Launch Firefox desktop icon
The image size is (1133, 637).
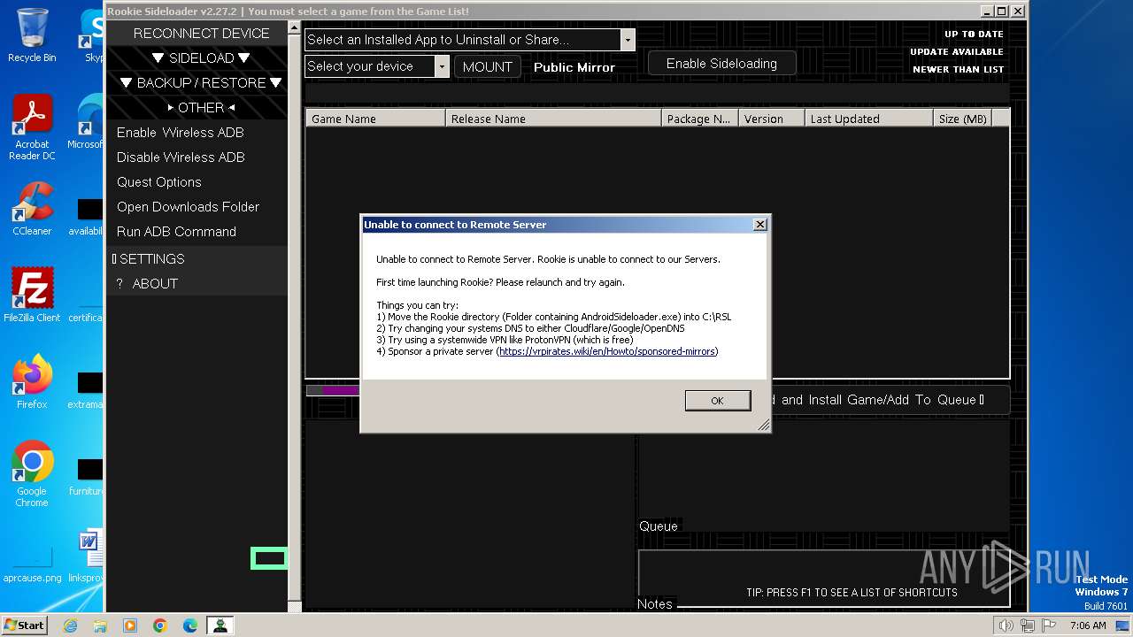click(x=32, y=382)
